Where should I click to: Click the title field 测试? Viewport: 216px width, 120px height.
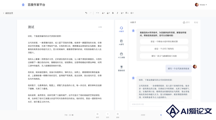[31, 27]
